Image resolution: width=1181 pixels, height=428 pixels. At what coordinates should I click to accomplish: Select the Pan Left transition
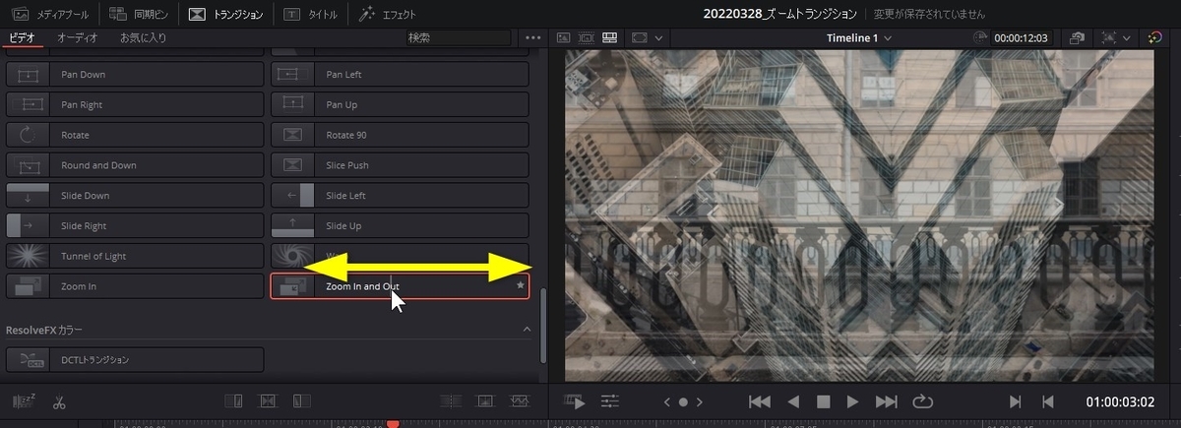[x=400, y=75]
